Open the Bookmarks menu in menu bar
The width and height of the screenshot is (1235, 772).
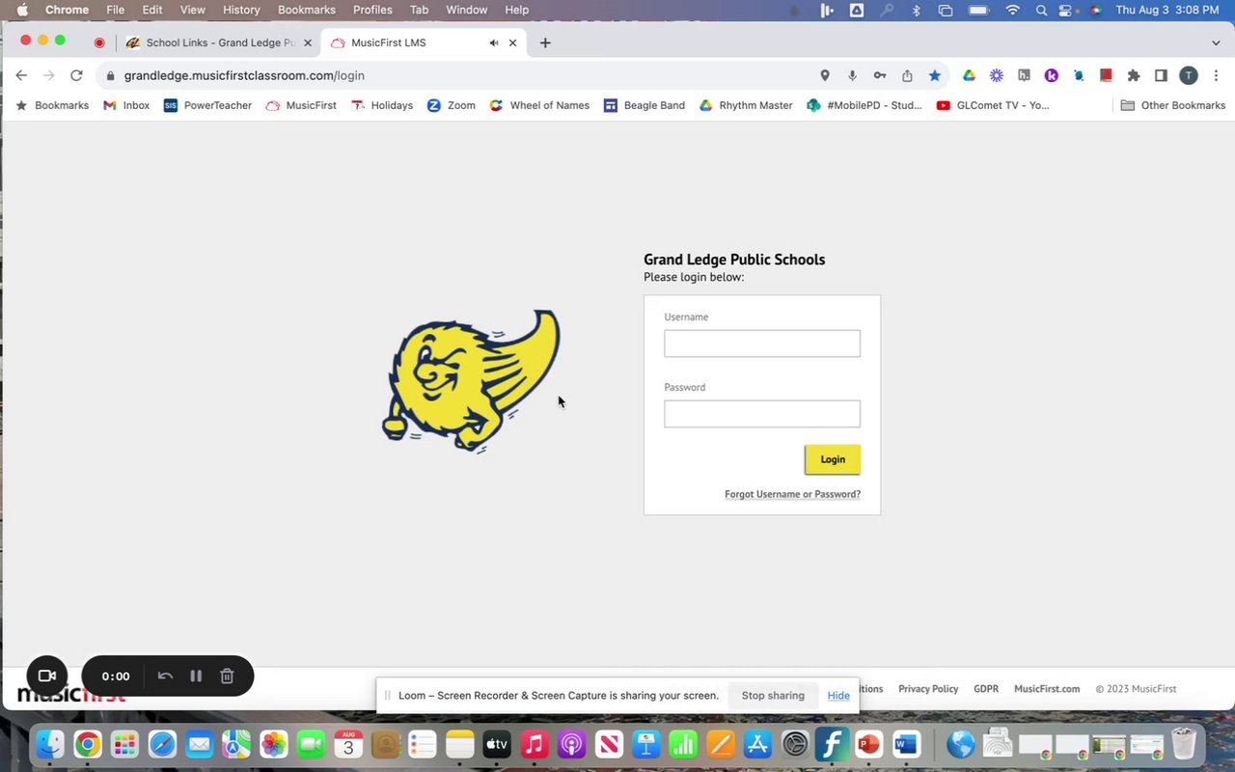(307, 10)
